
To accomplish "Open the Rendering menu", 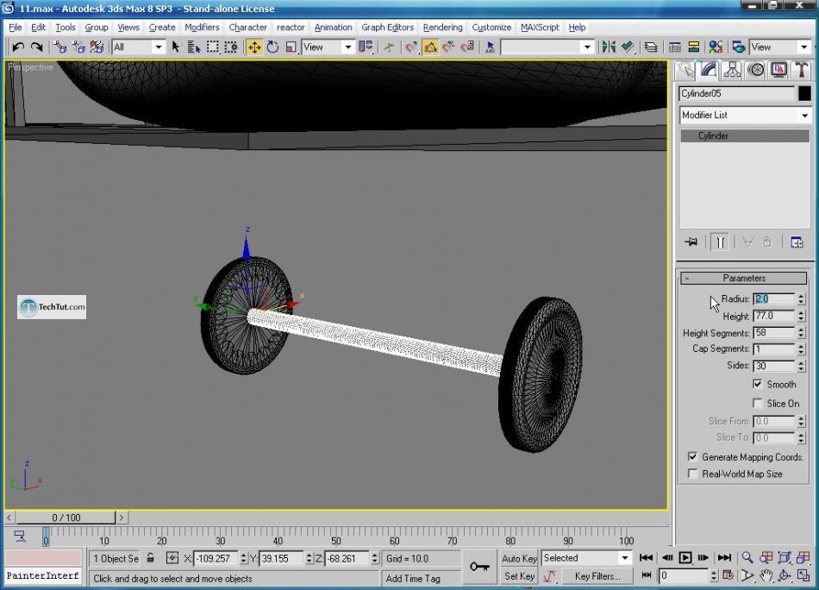I will [x=442, y=28].
